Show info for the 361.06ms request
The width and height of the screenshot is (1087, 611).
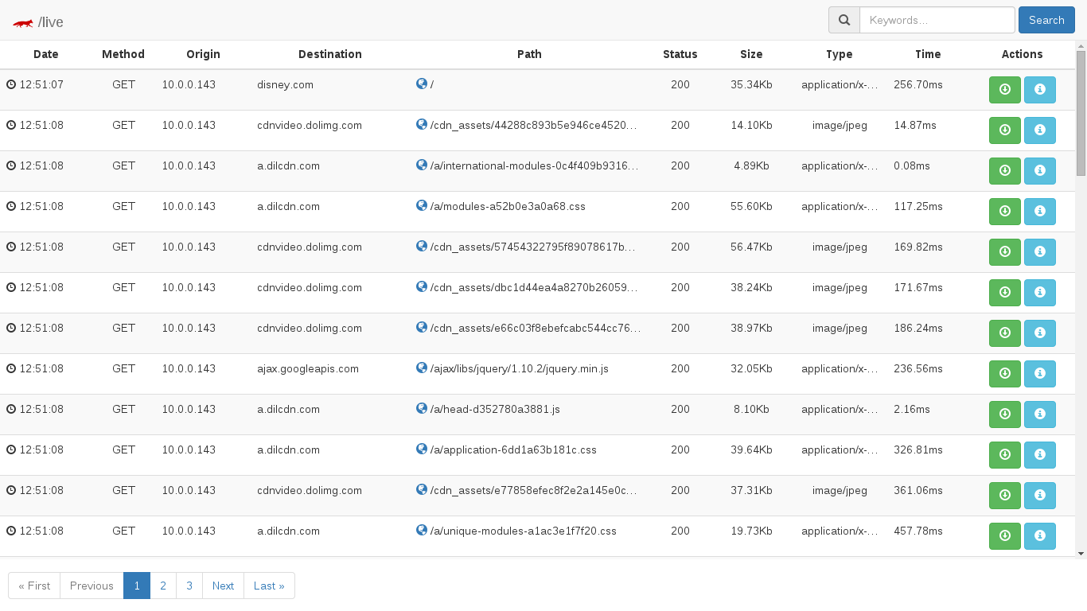(x=1040, y=496)
